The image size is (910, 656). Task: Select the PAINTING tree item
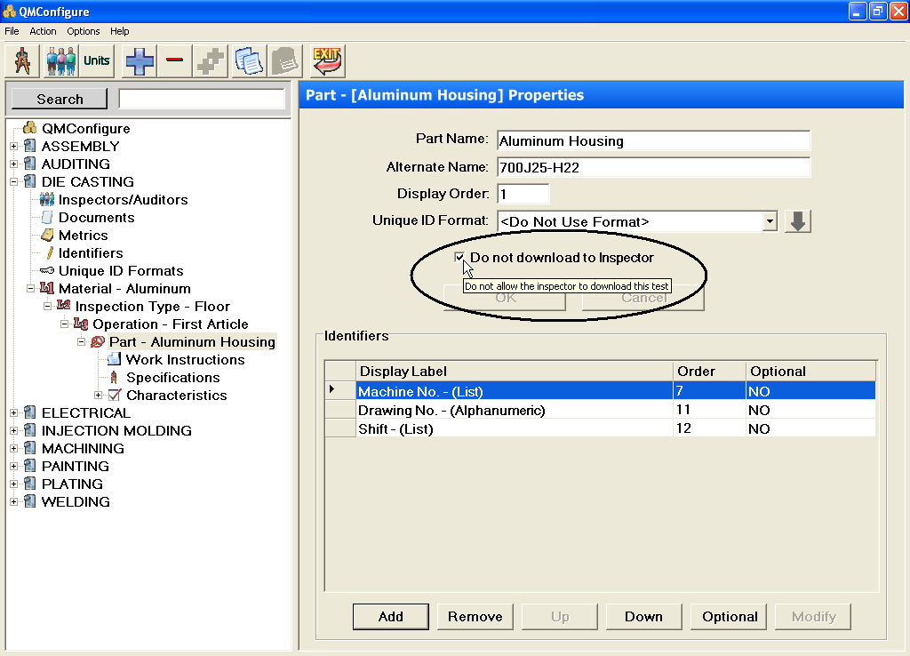76,466
